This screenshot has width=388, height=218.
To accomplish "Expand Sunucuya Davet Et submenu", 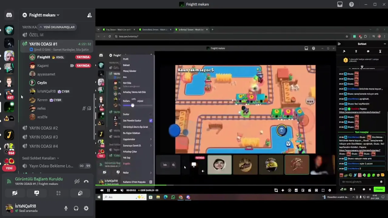I will [x=137, y=145].
